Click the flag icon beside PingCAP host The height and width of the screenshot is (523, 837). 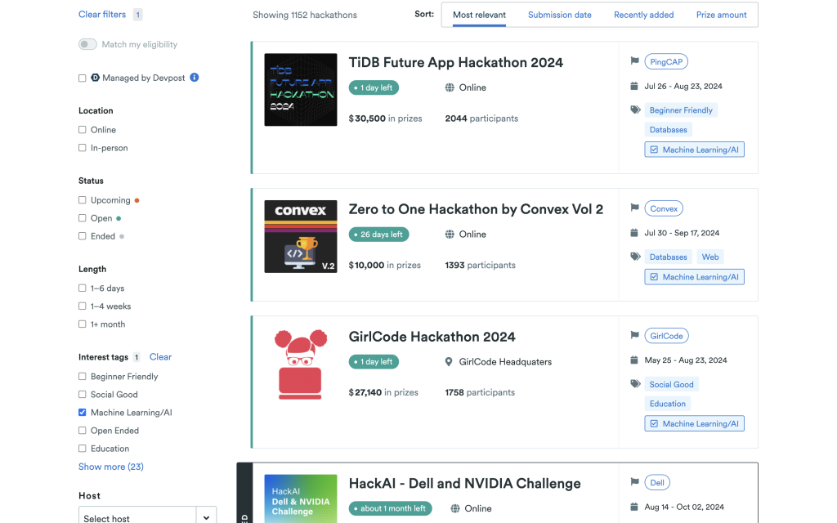click(x=635, y=61)
